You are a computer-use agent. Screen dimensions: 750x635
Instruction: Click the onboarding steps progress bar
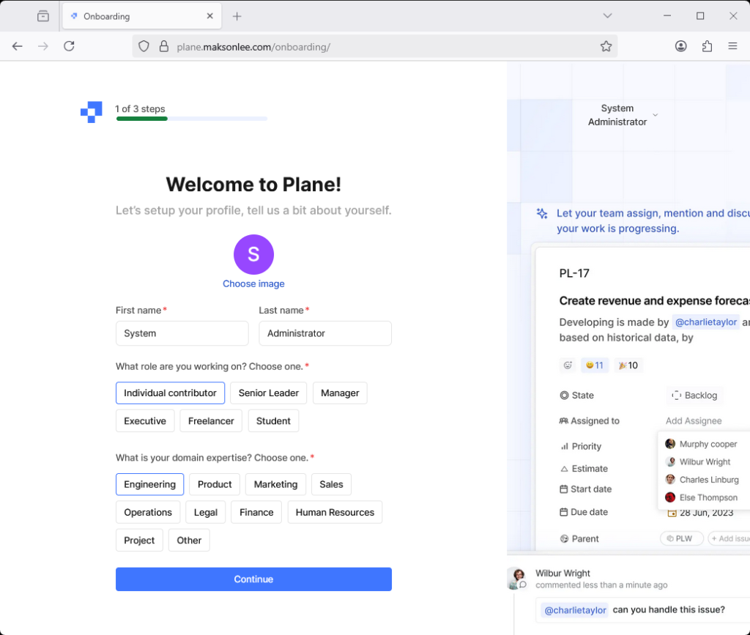point(191,119)
